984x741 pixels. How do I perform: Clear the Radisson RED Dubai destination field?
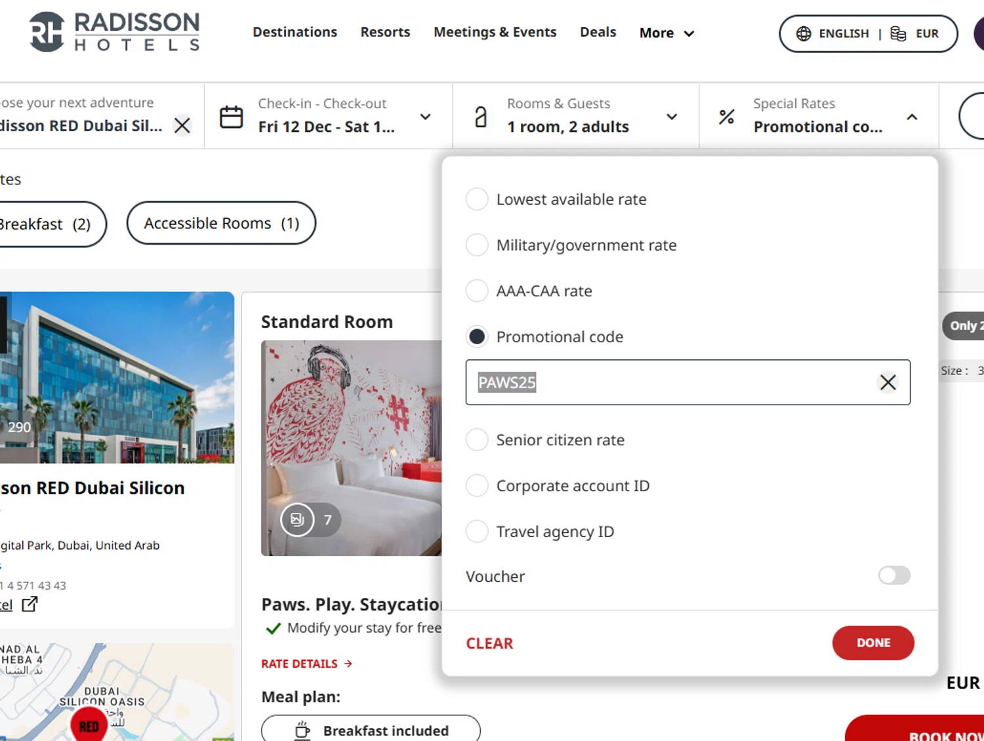pos(182,125)
